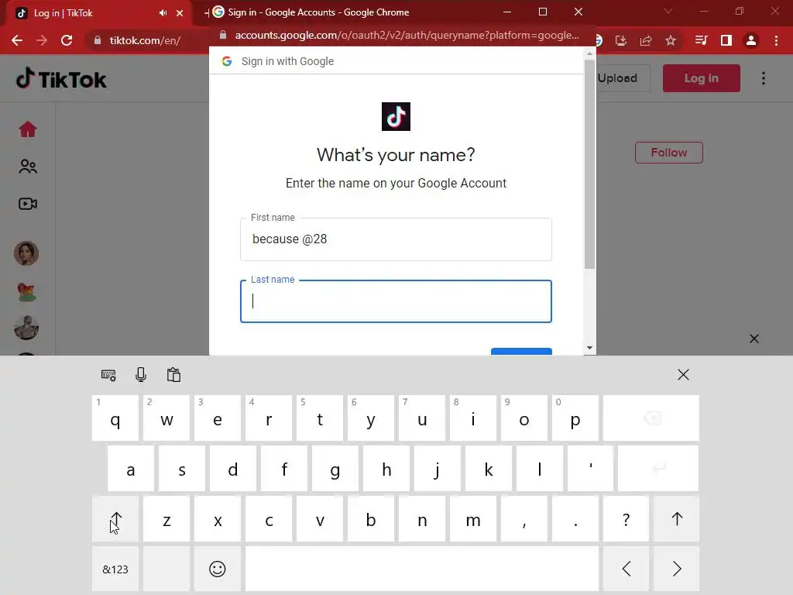Screen dimensions: 793x595
Task: Click the browser back arrow
Action: 17,40
